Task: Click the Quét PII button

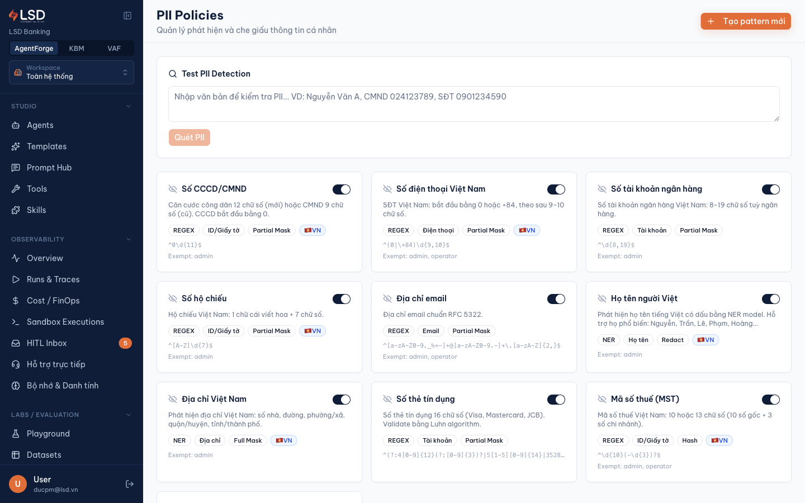Action: coord(190,137)
